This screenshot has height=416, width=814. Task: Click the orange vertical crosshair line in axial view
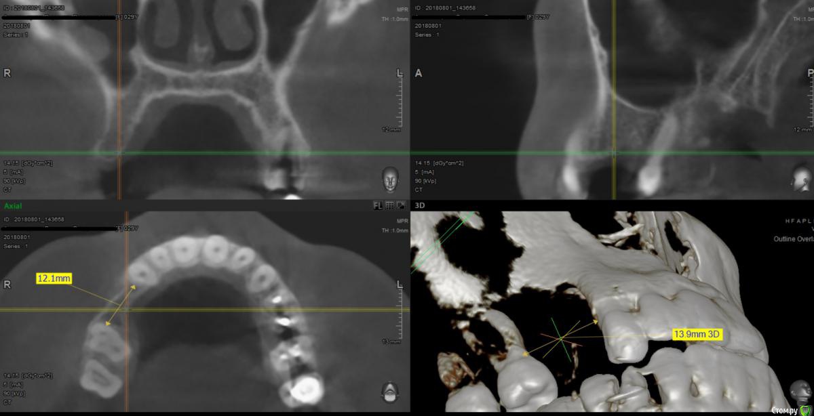point(125,352)
